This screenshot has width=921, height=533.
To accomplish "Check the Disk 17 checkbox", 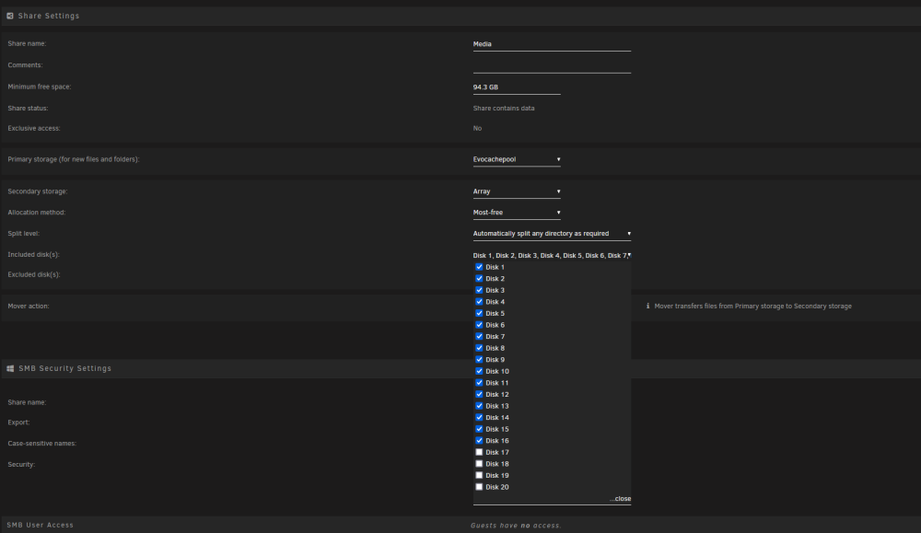I will [x=479, y=452].
